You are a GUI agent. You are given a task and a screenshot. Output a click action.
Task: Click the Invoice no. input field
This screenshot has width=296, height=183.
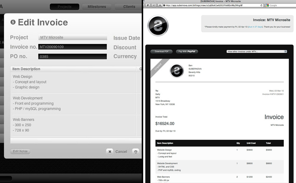tap(73, 47)
